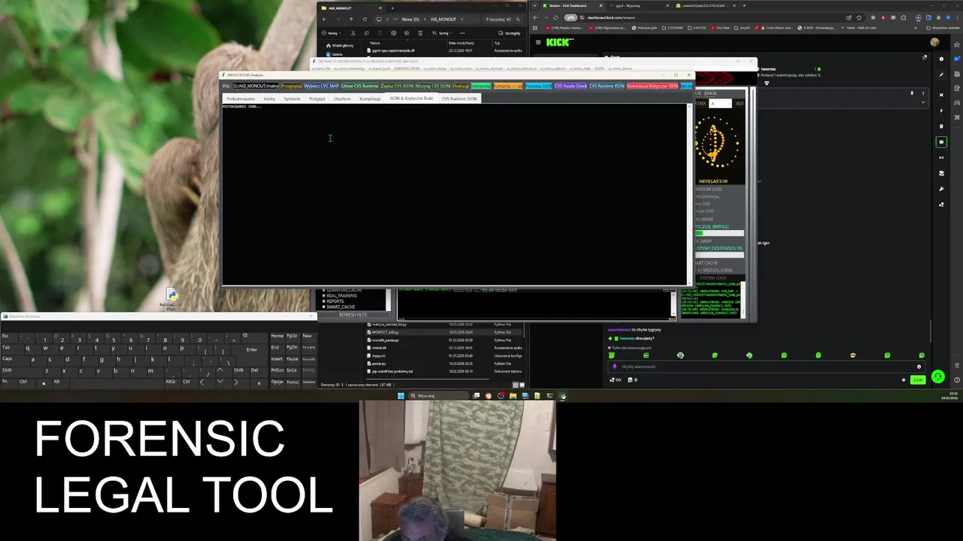Image resolution: width=963 pixels, height=541 pixels.
Task: Open Kick hamburger menu
Action: (x=538, y=42)
